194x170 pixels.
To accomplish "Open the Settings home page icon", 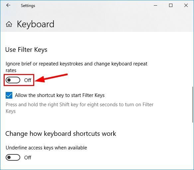I will 9,24.
